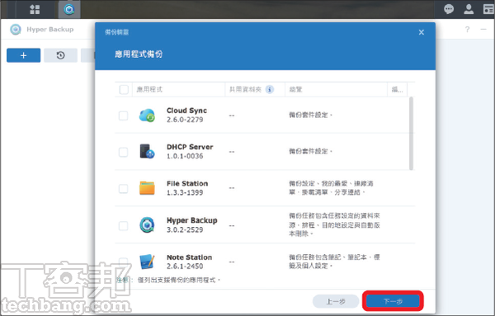Select the Hyper Backup 3.0.2-2529 text
Screen dimensions: 495x316
(x=192, y=224)
